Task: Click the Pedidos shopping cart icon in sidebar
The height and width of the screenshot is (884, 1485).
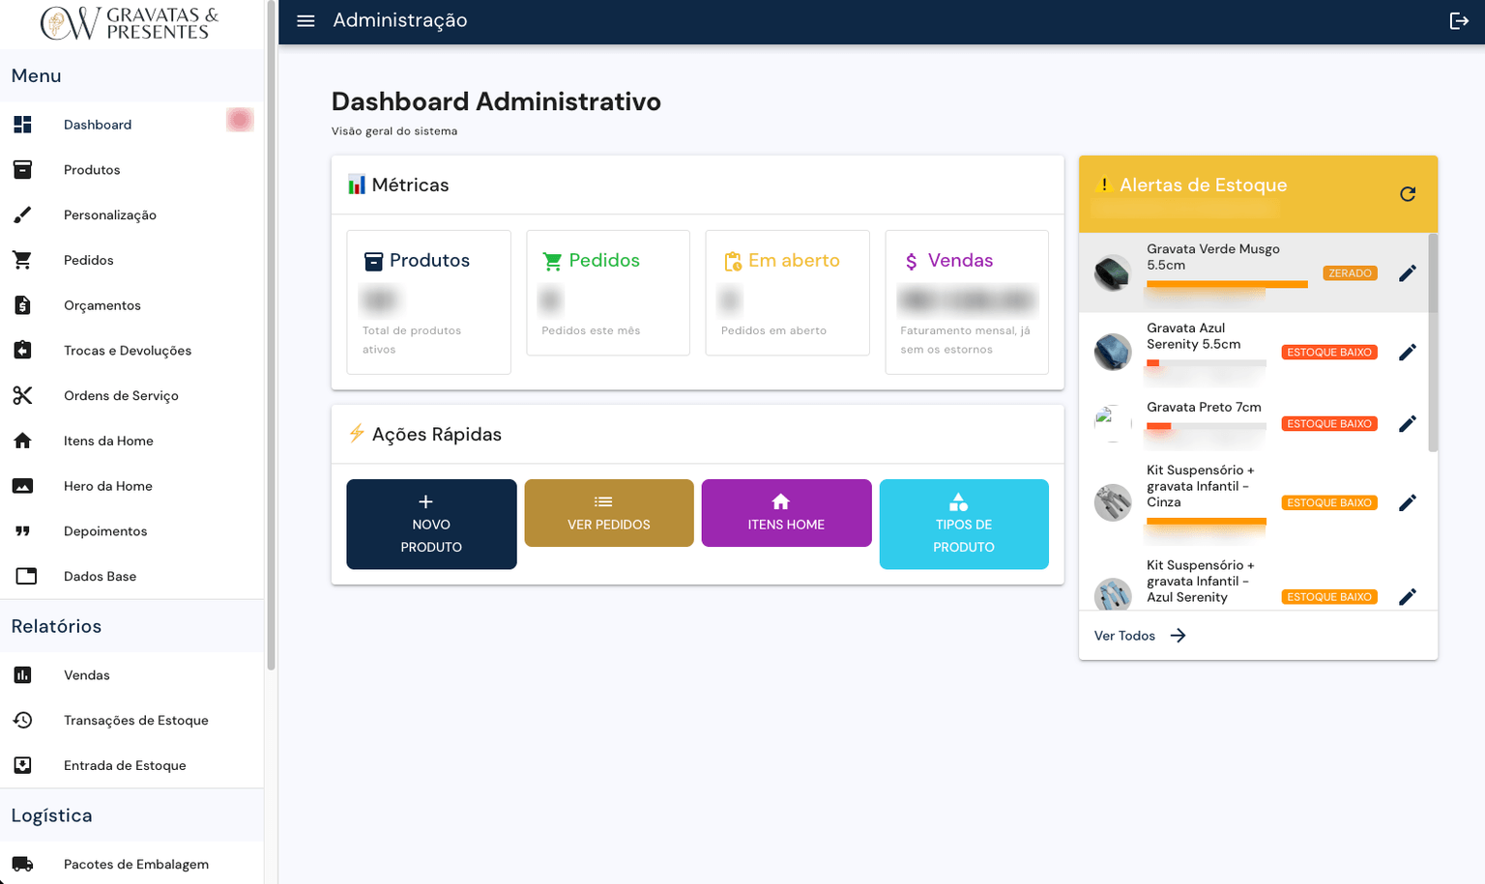Action: pyautogui.click(x=22, y=260)
